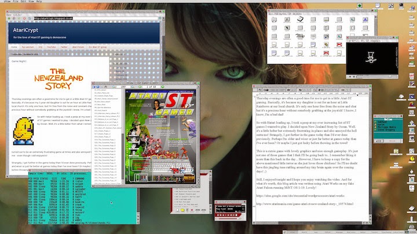Click the zoom out magnifier in the zView toolbar
417x234 pixels.
[x=114, y=87]
